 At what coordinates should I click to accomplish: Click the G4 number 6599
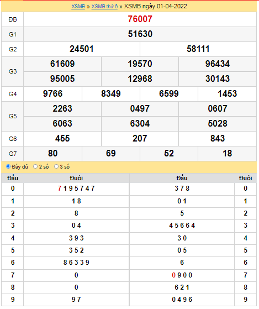click(169, 93)
